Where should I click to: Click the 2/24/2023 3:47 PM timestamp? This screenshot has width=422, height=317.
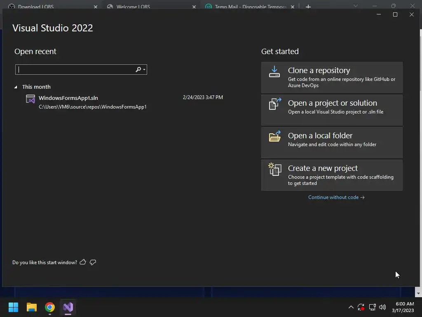point(203,97)
